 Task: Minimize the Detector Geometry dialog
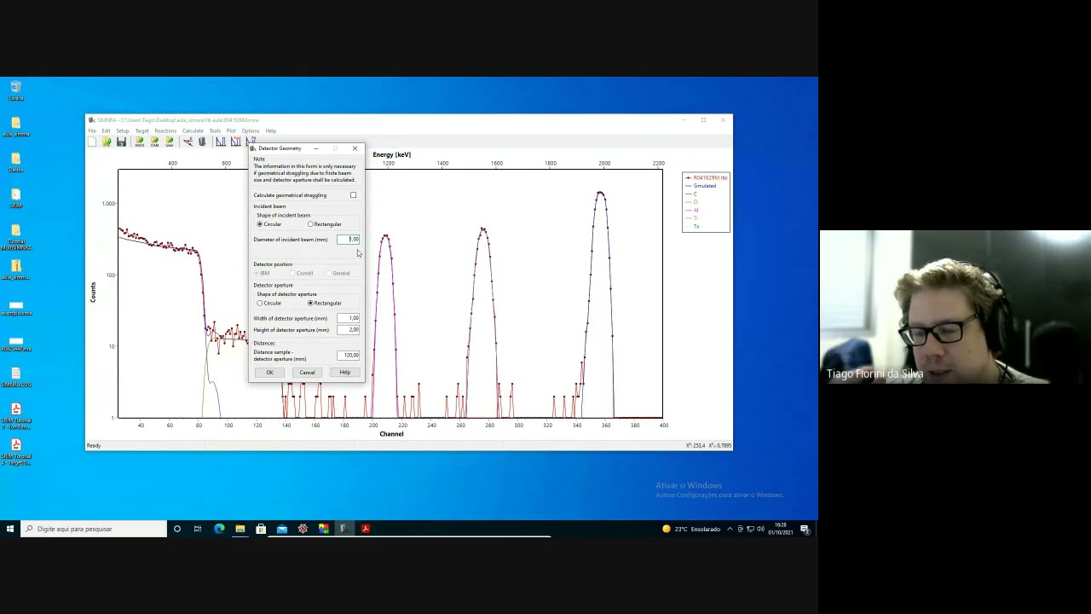pyautogui.click(x=316, y=148)
